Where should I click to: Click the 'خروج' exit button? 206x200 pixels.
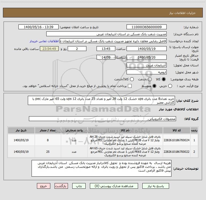[x=44, y=186]
